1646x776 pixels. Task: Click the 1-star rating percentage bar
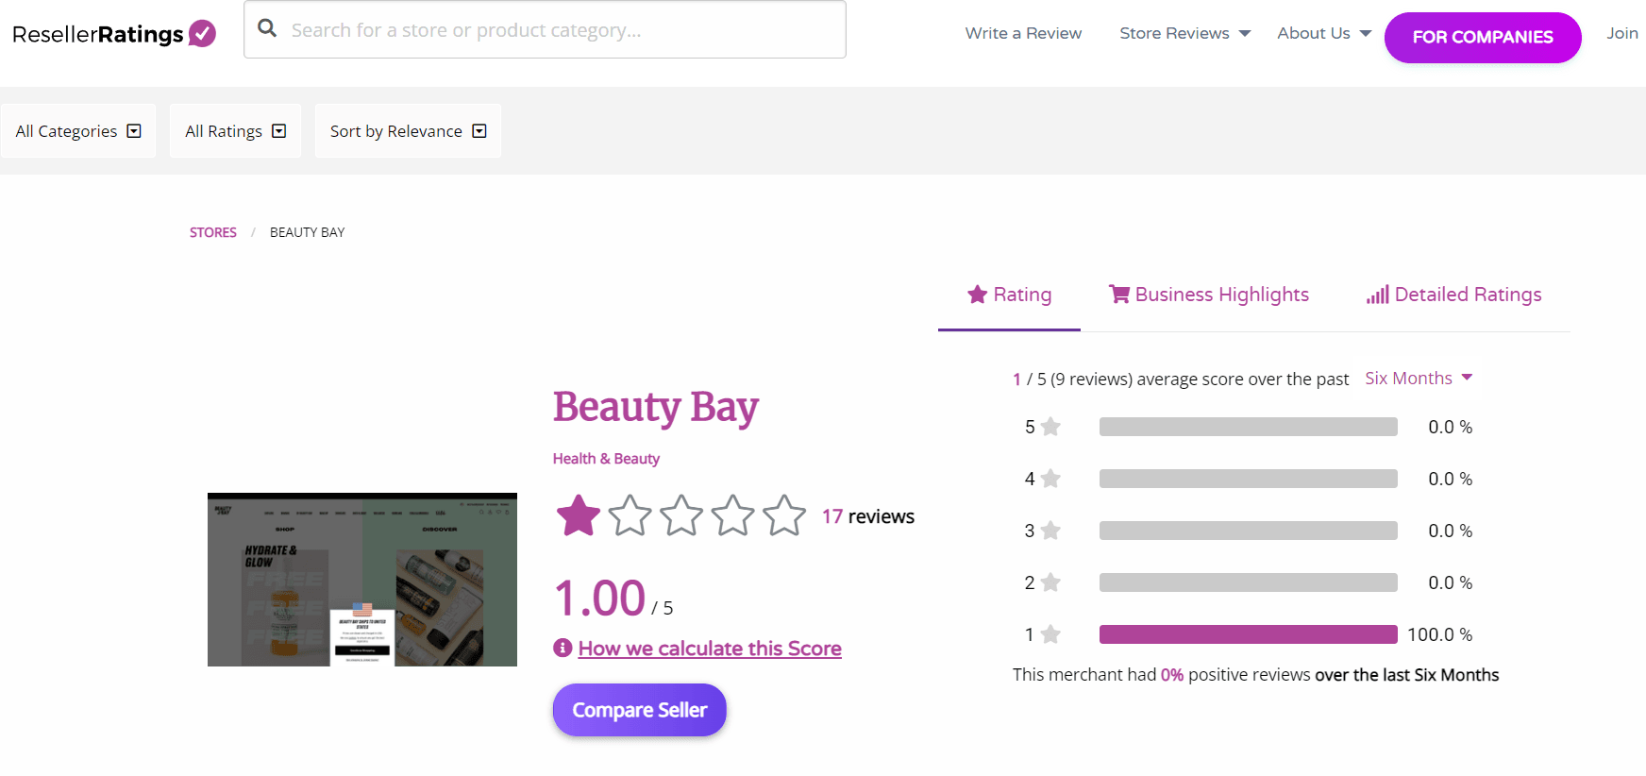tap(1248, 634)
